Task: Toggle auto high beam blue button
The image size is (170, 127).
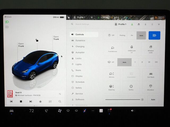Action: [154, 35]
